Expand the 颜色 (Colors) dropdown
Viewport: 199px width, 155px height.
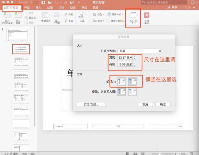click(x=98, y=14)
